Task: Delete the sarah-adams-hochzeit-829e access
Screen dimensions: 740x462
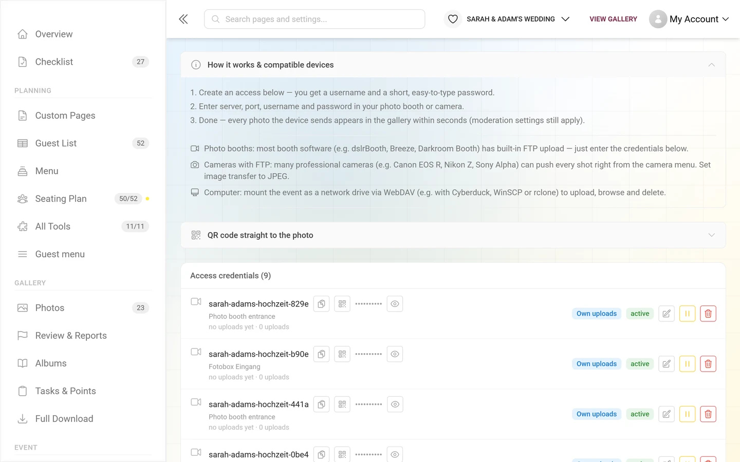Action: tap(708, 314)
